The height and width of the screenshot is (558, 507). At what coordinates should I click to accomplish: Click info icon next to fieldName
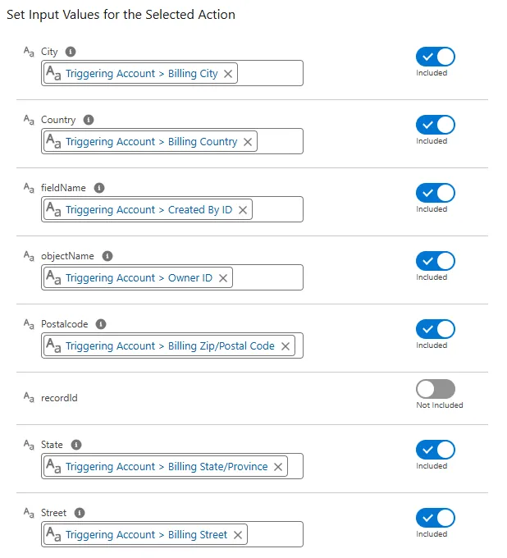[x=99, y=188]
